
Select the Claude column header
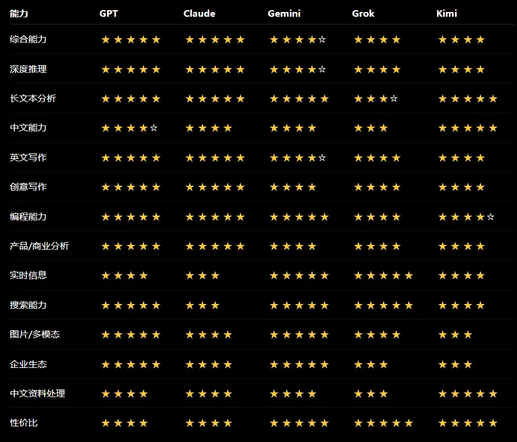pyautogui.click(x=199, y=14)
